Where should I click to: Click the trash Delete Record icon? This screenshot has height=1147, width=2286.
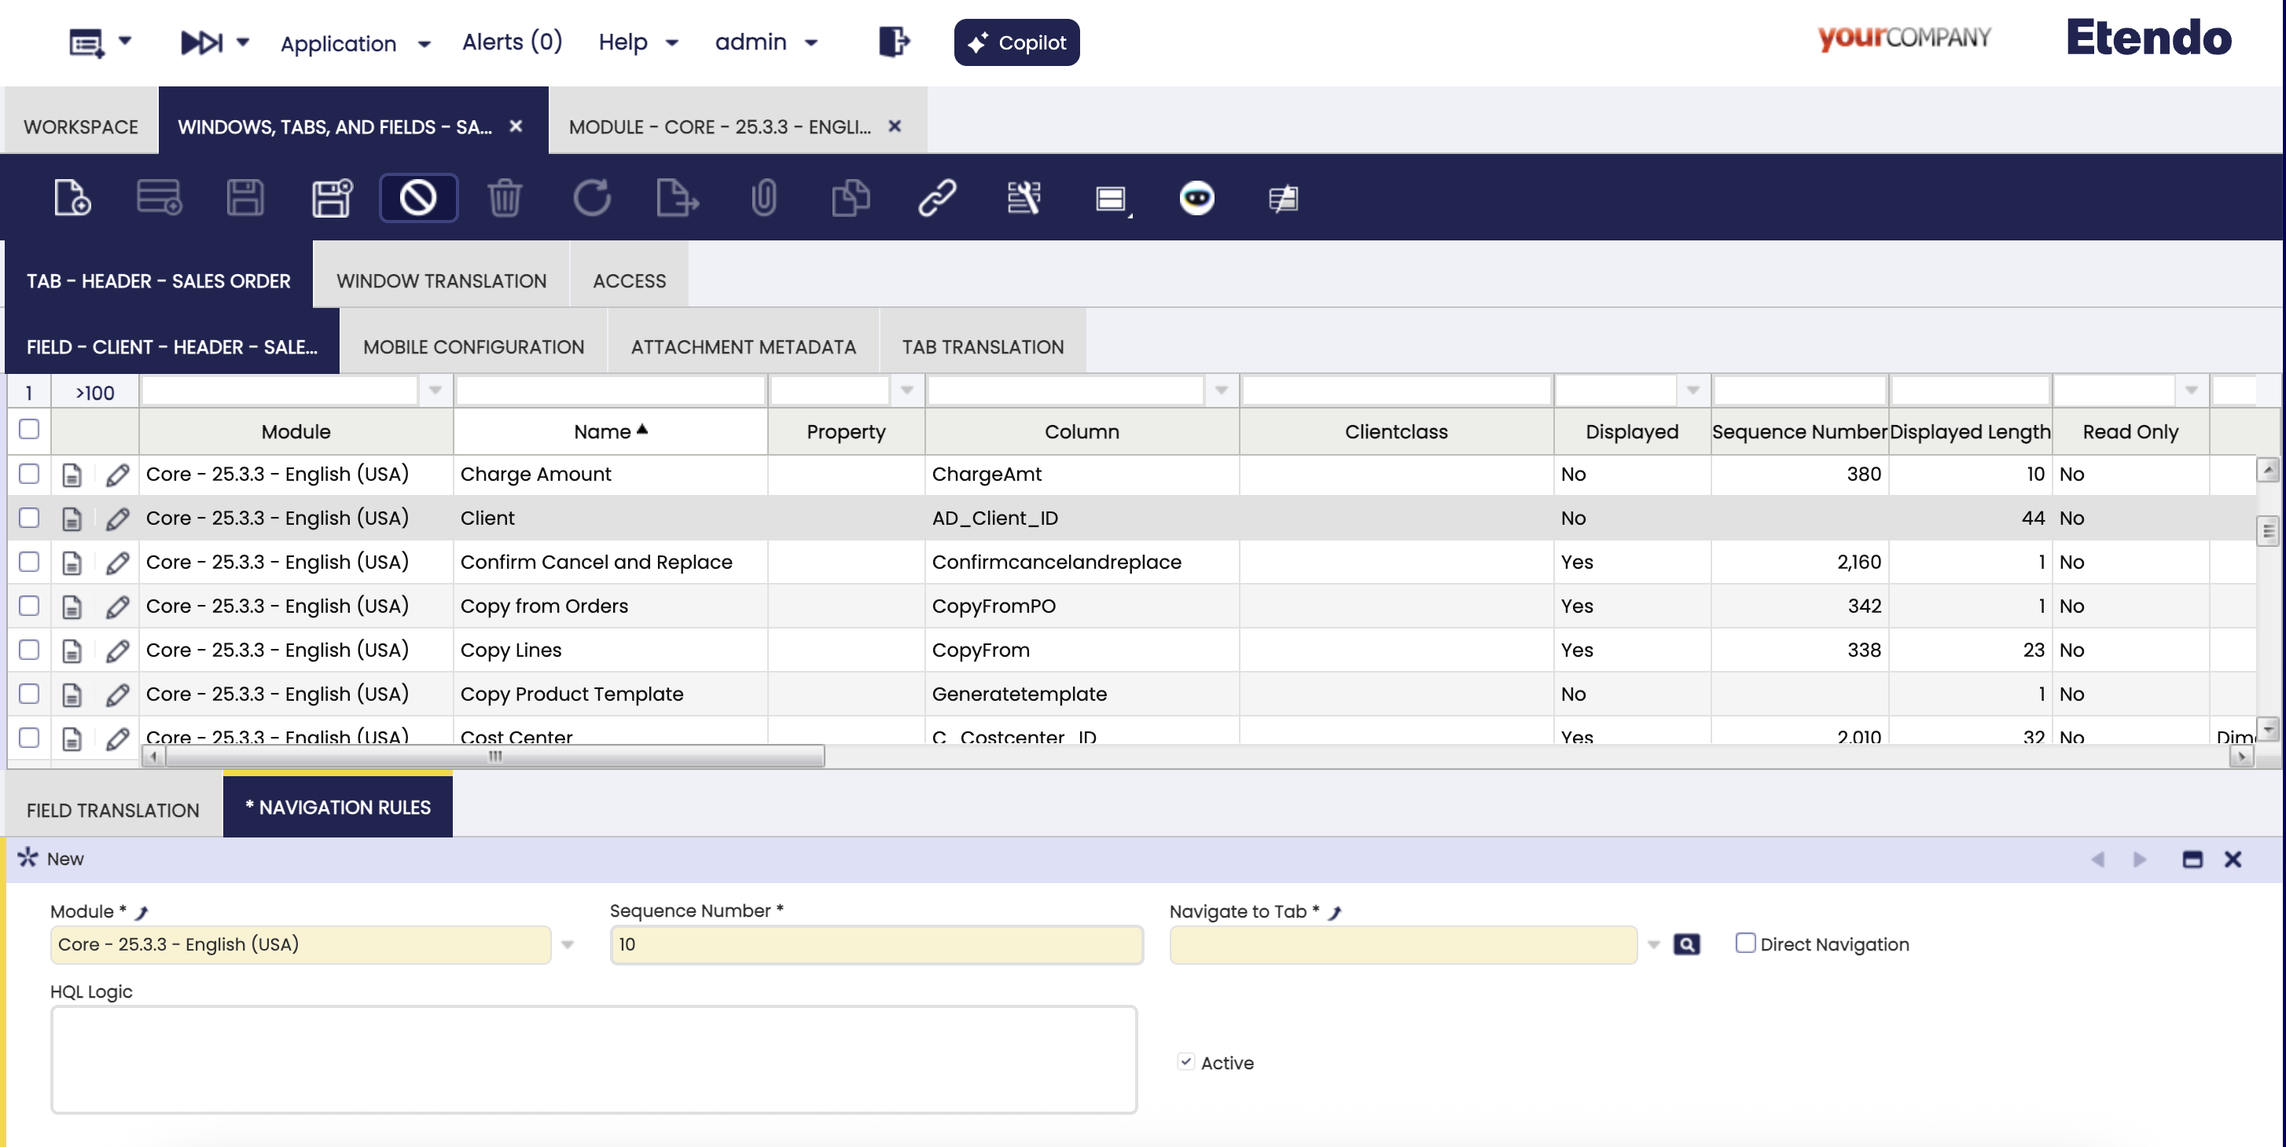point(504,197)
